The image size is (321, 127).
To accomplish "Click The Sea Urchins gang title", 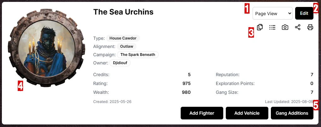I will point(123,12).
